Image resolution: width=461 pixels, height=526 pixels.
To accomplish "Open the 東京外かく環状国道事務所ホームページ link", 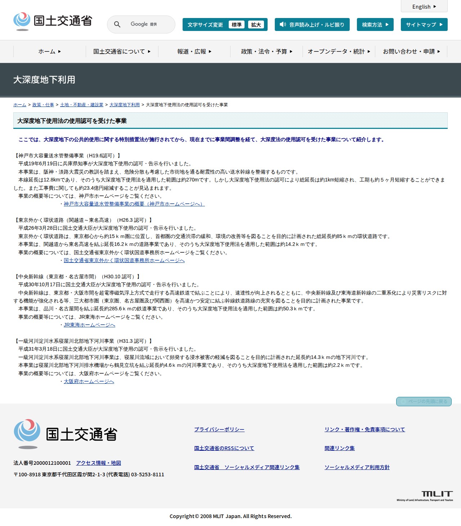I will click(x=124, y=260).
